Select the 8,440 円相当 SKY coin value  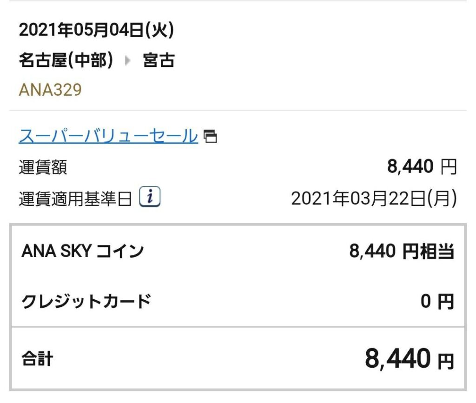pos(402,251)
